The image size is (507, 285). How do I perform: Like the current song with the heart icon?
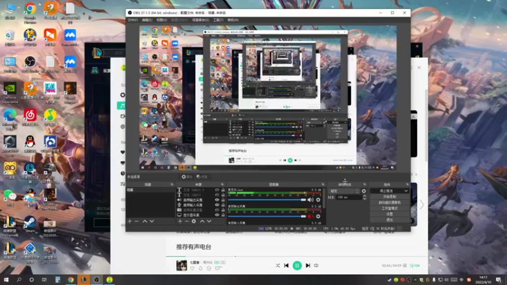[x=193, y=268]
